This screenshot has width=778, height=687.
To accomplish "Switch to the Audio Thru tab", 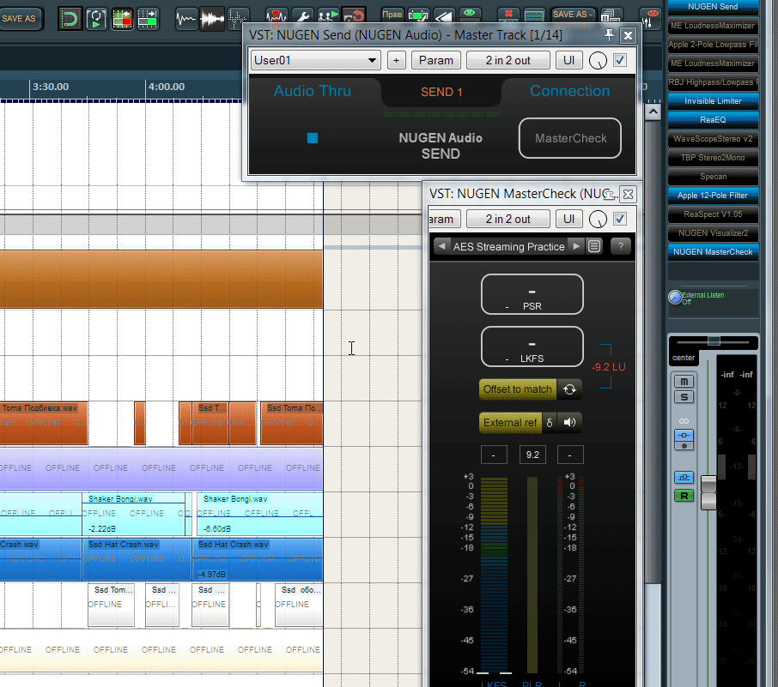I will click(313, 91).
